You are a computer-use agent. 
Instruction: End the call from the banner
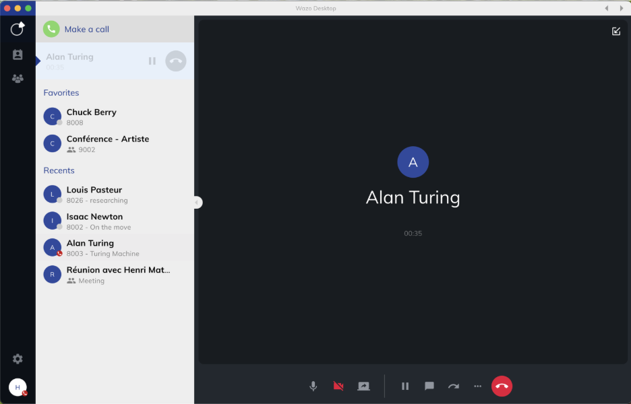point(174,61)
